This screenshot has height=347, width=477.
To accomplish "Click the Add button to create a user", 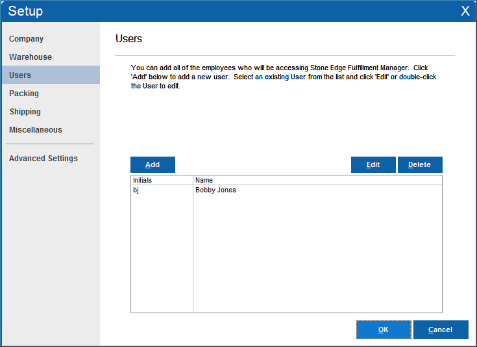I will [153, 164].
